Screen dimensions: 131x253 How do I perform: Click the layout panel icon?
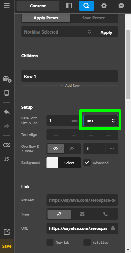(x=69, y=6)
